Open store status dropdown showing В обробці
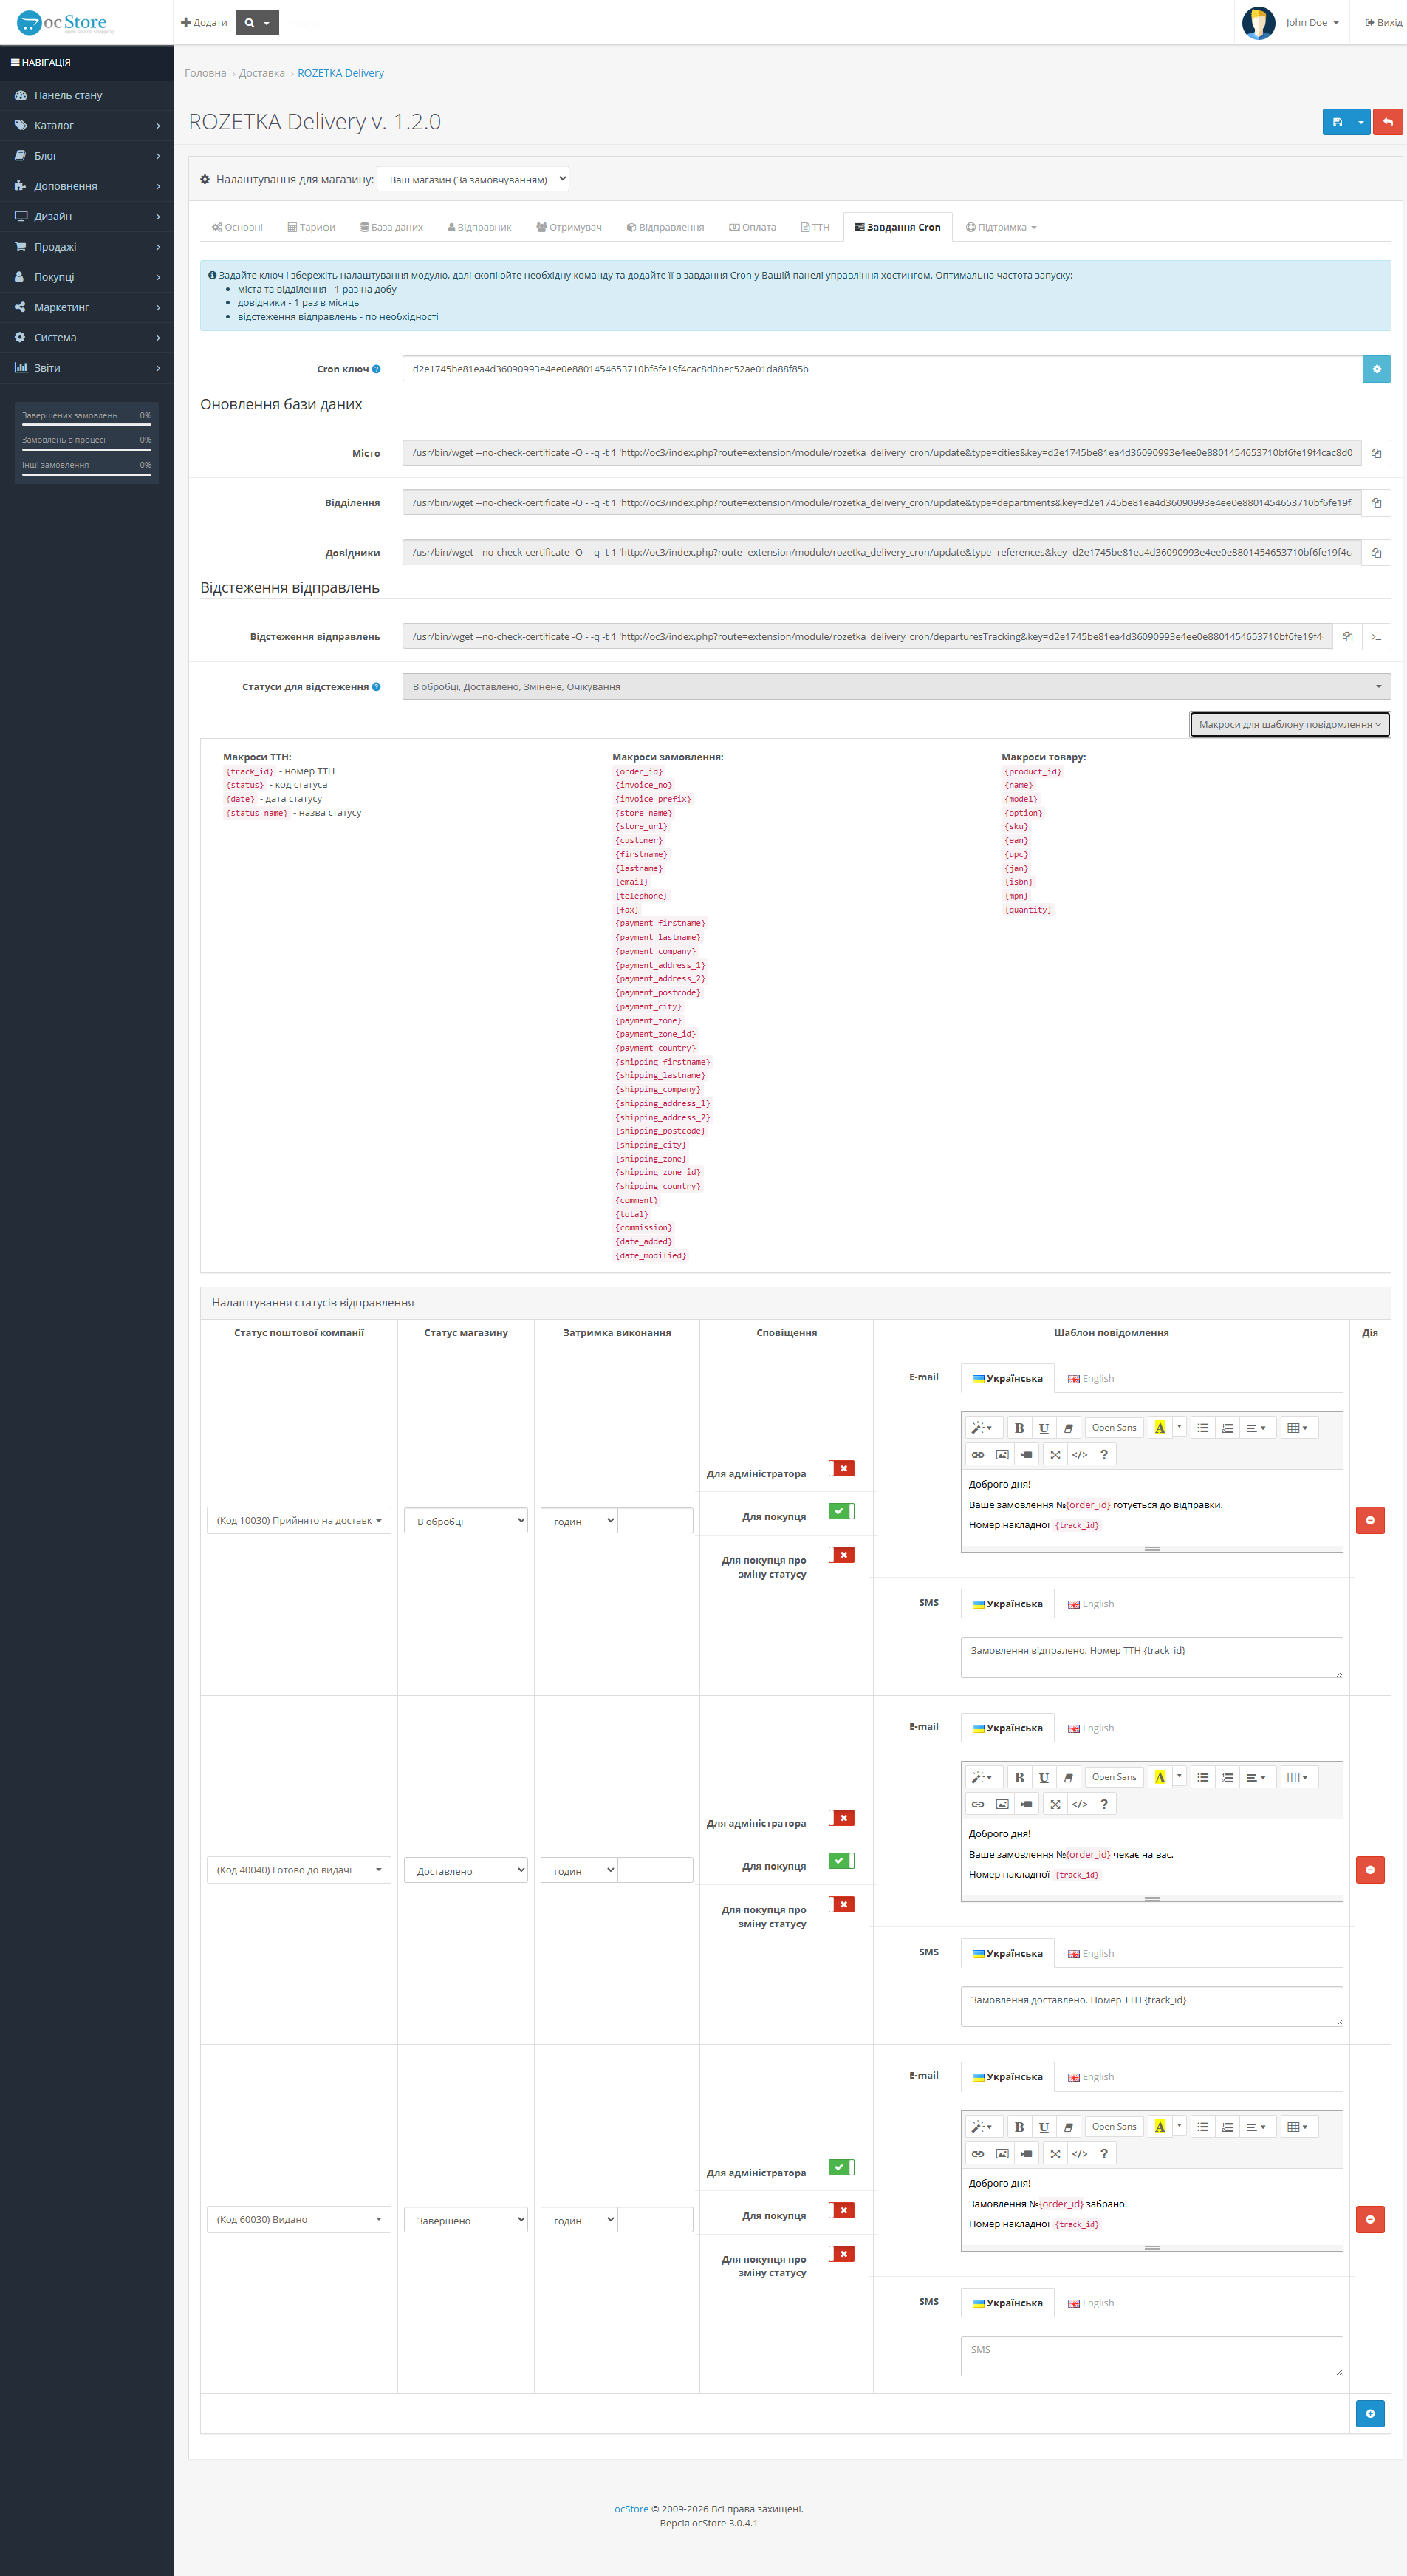The height and width of the screenshot is (2576, 1407). coord(465,1521)
